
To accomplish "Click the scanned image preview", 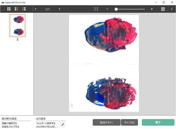I will pyautogui.click(x=104, y=63).
